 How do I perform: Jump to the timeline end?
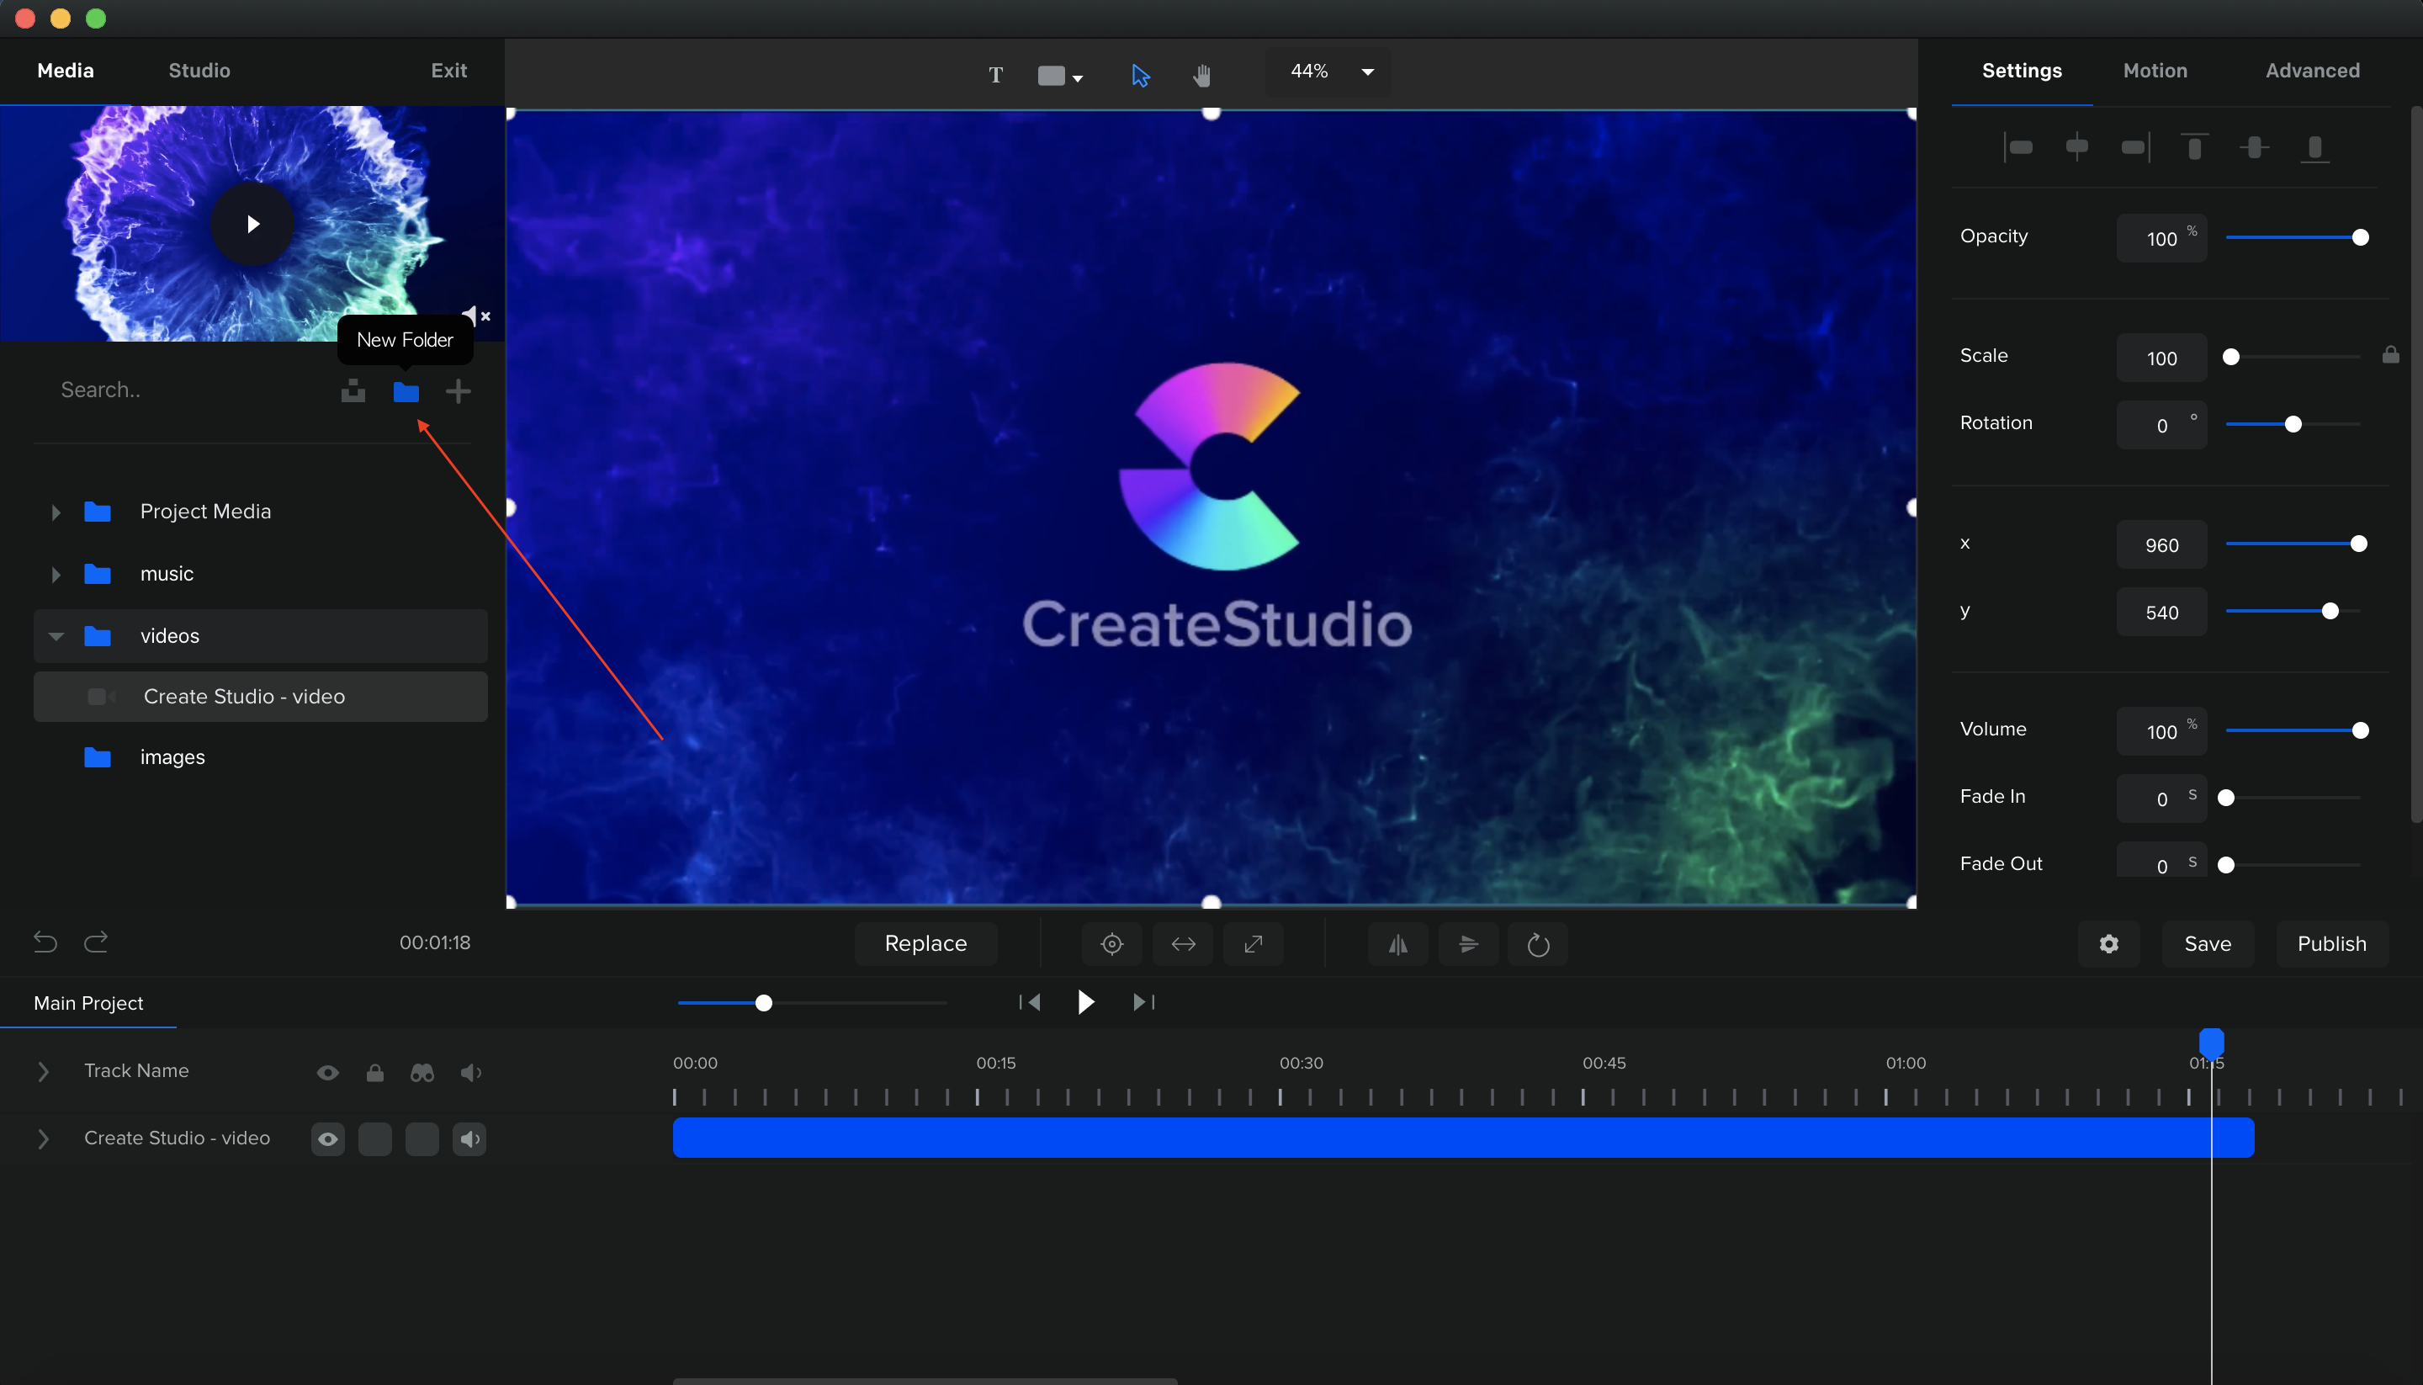click(x=1144, y=1001)
